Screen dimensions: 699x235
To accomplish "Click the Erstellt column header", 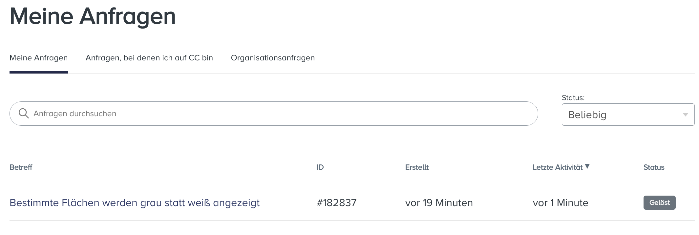I will tap(417, 167).
